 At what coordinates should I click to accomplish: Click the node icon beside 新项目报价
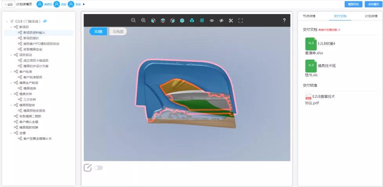click(x=20, y=38)
